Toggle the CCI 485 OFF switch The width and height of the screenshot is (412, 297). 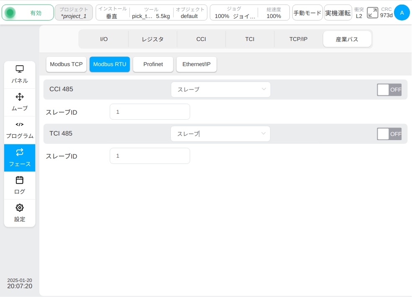389,90
